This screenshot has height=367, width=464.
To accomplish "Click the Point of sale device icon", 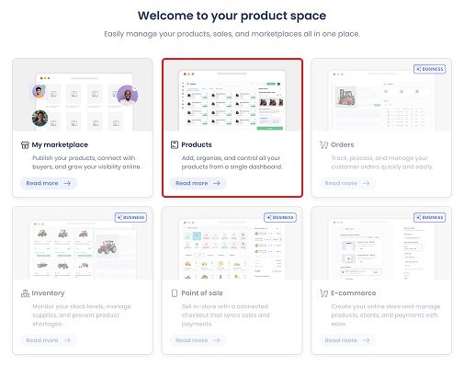I will (175, 293).
